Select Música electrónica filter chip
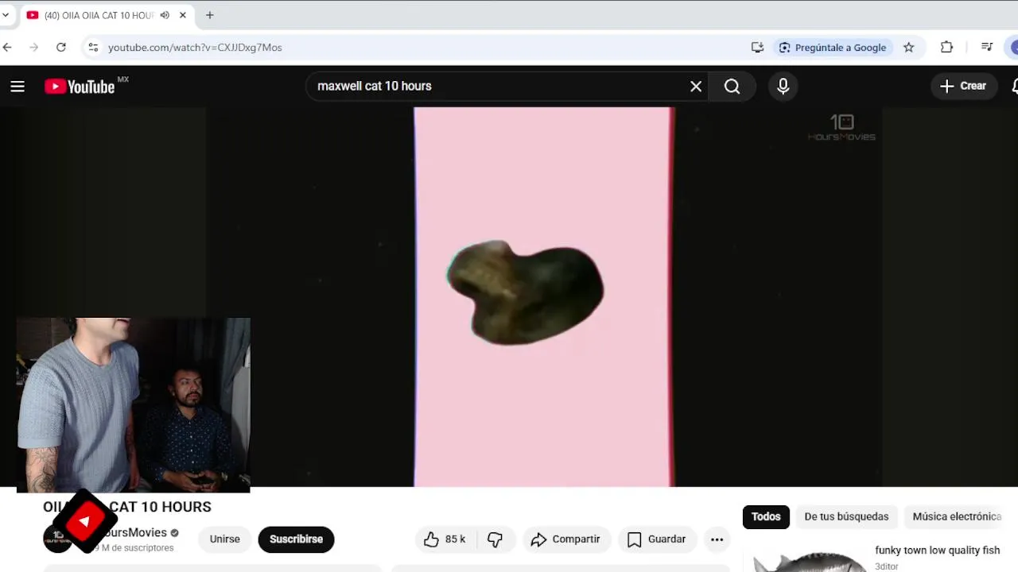Viewport: 1018px width, 572px height. coord(957,516)
